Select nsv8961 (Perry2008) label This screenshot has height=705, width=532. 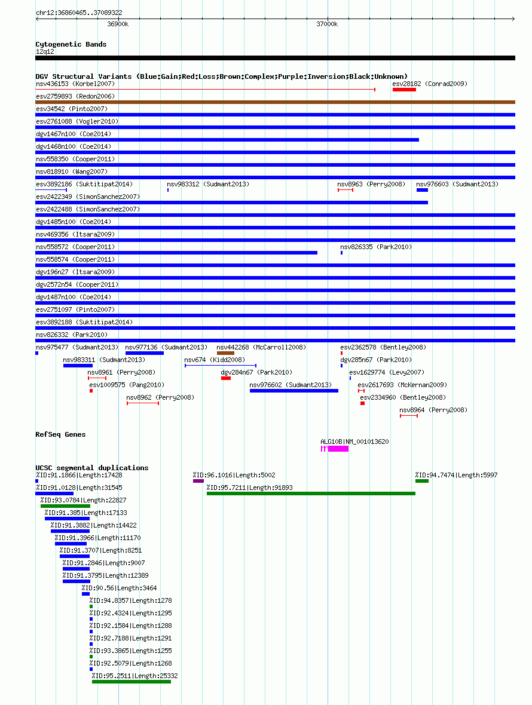pyautogui.click(x=121, y=373)
